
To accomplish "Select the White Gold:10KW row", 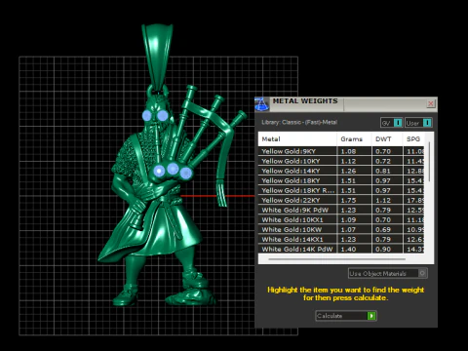I will (341, 229).
